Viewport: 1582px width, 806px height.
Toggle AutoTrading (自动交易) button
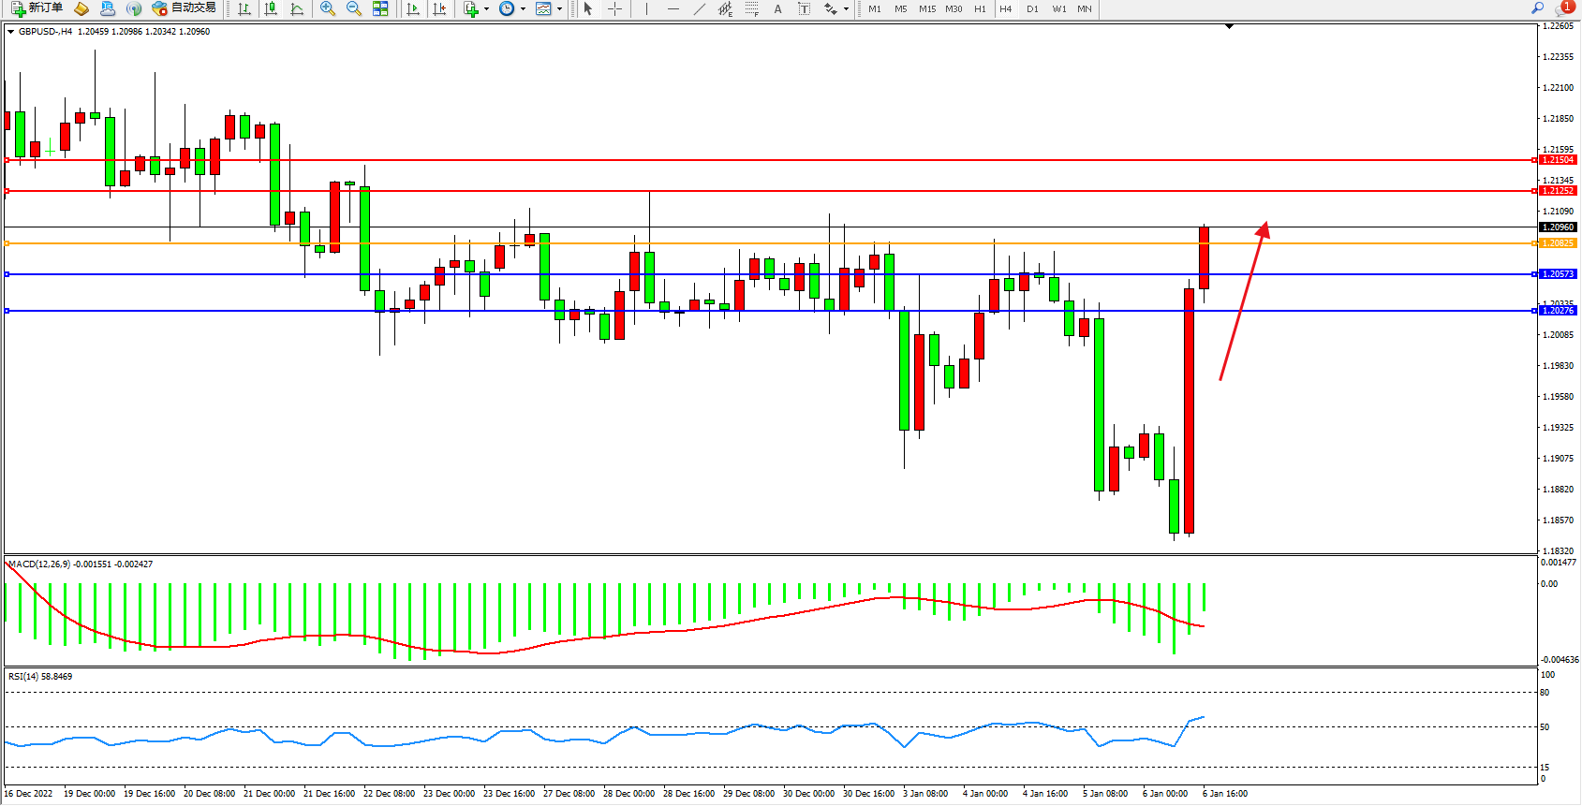(x=185, y=8)
